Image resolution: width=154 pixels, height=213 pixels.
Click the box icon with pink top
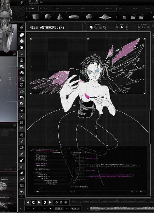125,17
